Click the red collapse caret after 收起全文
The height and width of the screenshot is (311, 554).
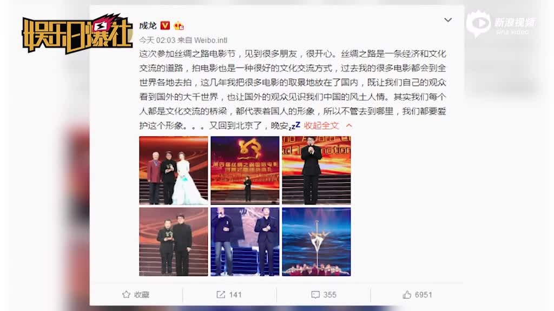click(349, 125)
